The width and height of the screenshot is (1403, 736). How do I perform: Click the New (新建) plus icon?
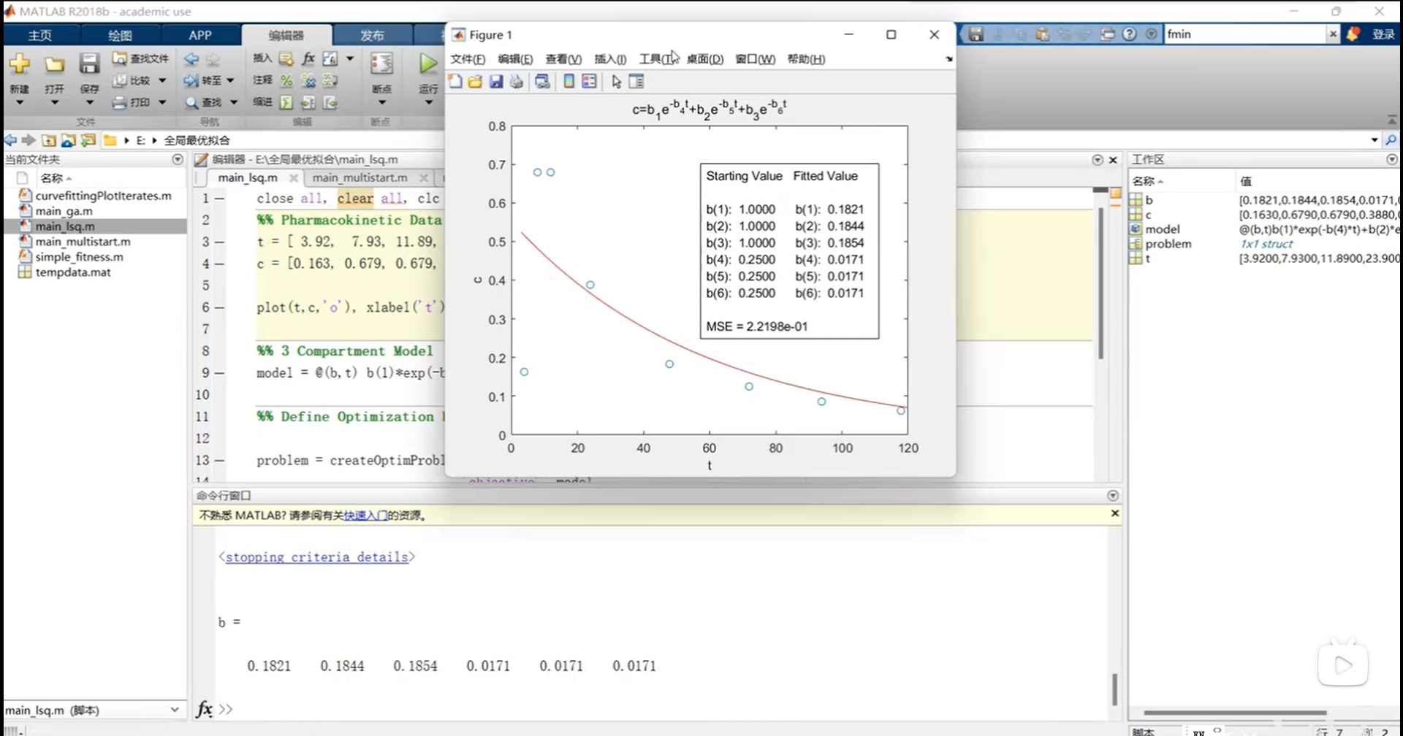(20, 64)
